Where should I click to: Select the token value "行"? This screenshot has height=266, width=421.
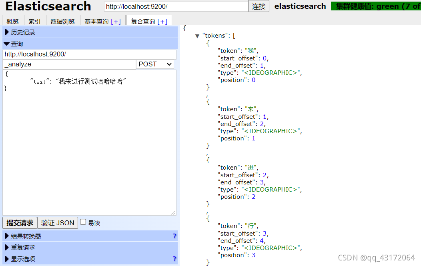coord(251,226)
